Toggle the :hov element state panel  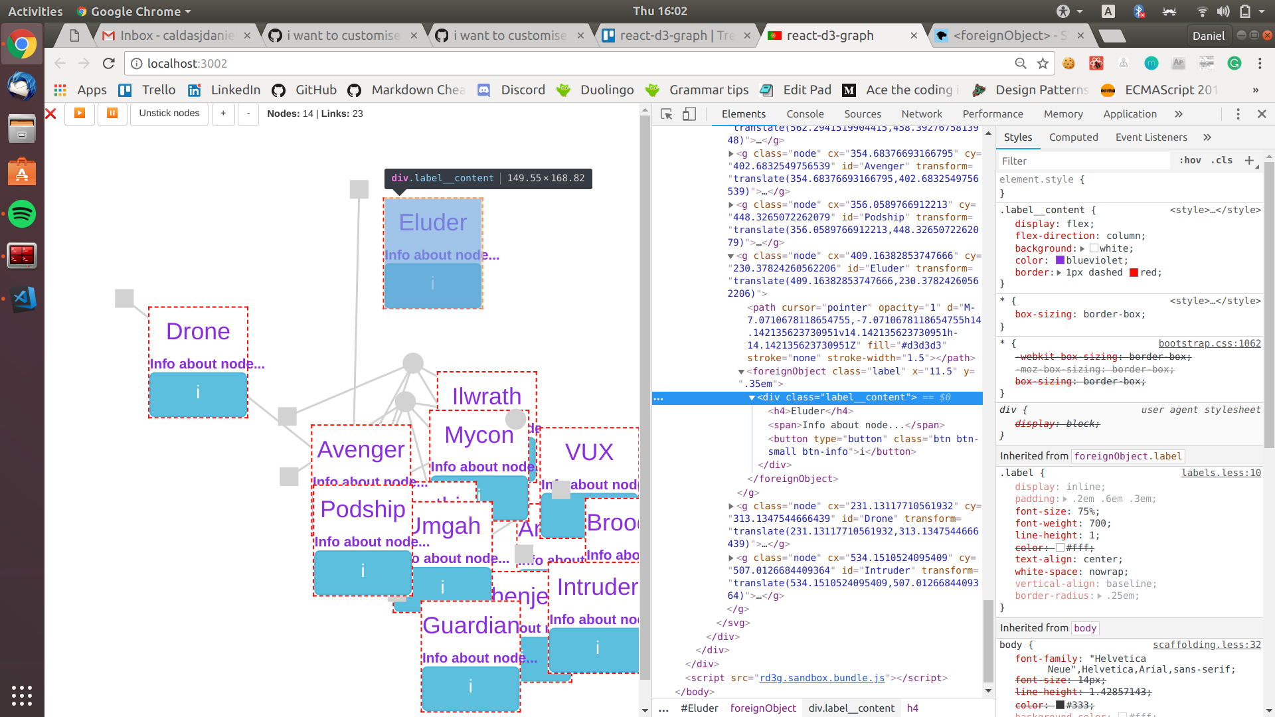[1190, 161]
